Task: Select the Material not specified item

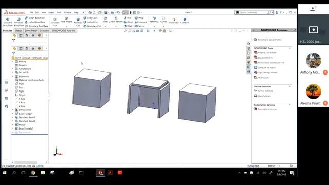Action: coord(30,80)
